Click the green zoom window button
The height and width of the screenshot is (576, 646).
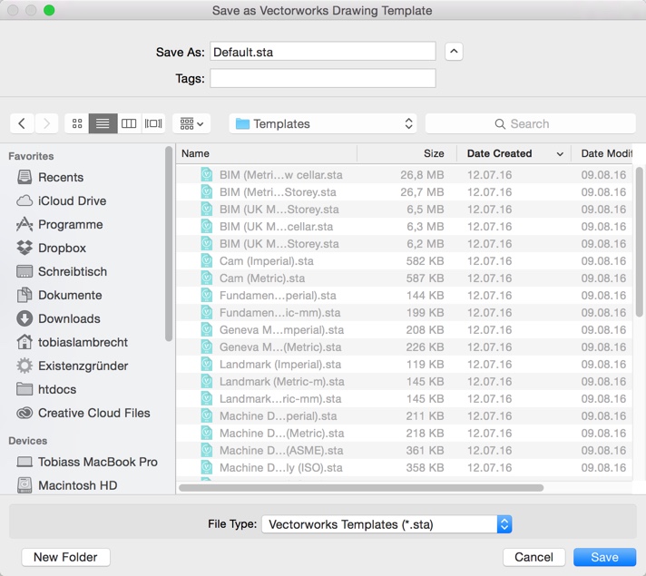coord(49,10)
